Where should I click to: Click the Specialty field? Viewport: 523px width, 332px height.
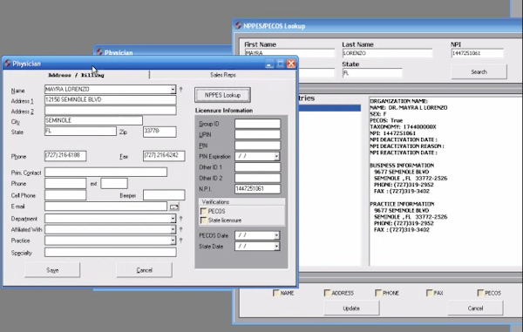tap(111, 253)
